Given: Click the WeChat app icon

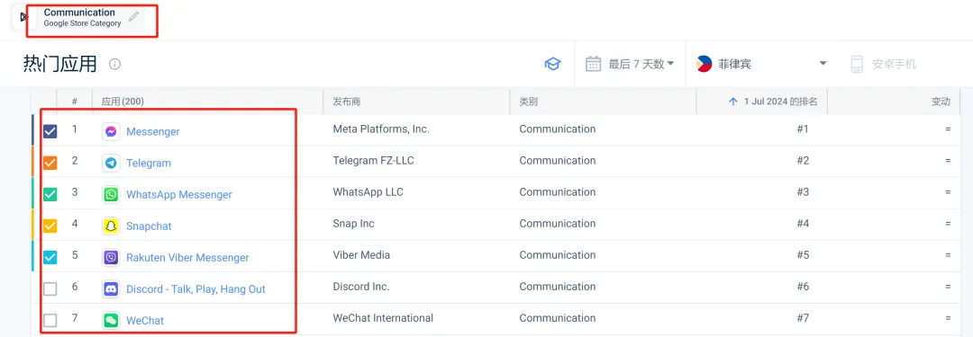Looking at the screenshot, I should (111, 321).
